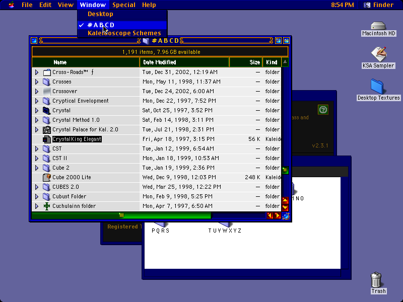Click the menu bar clock showing 8:54 PM
The height and width of the screenshot is (302, 403).
click(343, 5)
